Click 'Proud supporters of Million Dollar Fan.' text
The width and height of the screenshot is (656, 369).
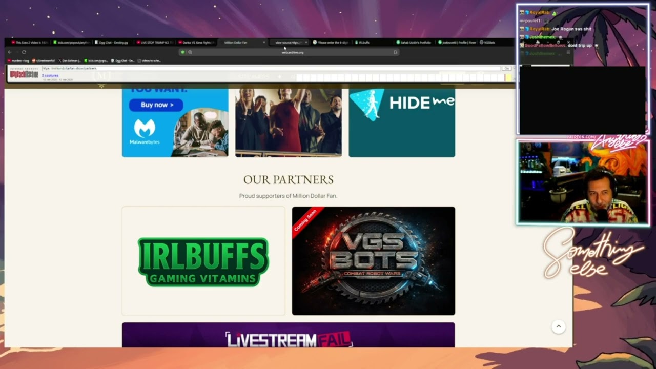(288, 196)
